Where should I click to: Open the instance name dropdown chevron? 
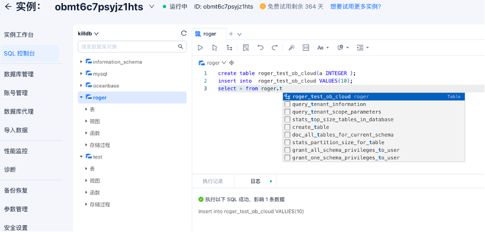pos(152,6)
